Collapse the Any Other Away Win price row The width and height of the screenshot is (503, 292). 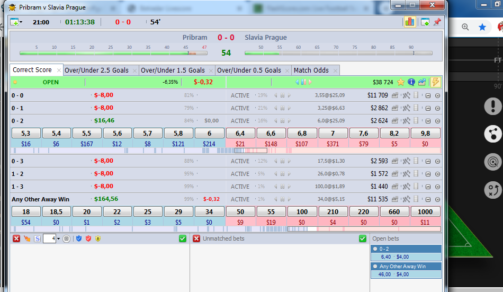click(x=428, y=199)
